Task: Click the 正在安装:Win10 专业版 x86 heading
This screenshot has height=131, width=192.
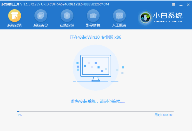Action: coord(95,37)
